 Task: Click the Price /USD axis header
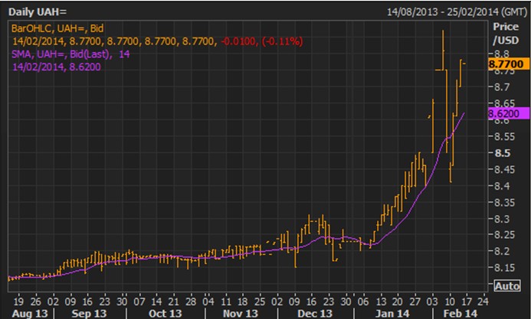tap(504, 32)
